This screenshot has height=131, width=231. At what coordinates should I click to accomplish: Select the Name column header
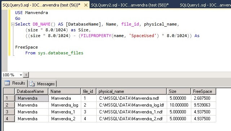point(65,91)
